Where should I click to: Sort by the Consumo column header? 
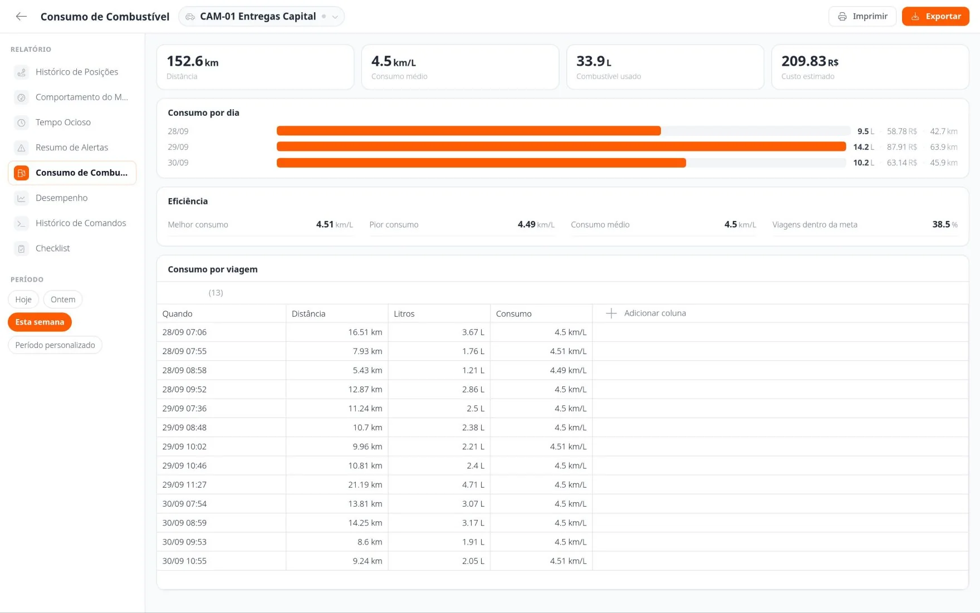click(x=541, y=313)
